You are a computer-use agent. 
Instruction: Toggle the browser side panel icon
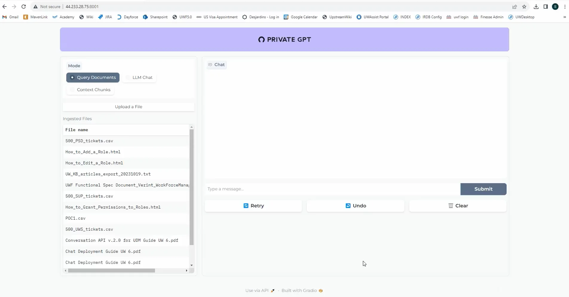pyautogui.click(x=546, y=7)
